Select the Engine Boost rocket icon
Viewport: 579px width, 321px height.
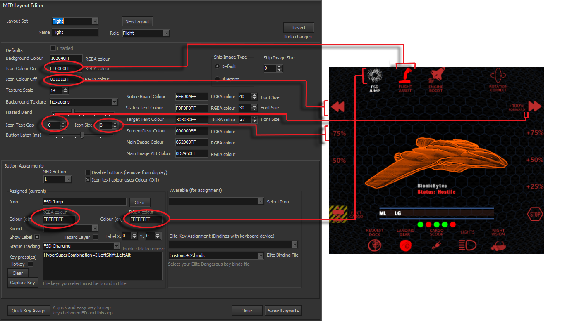pos(436,76)
